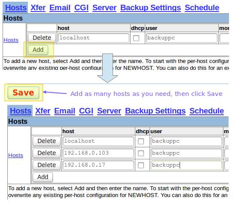Toggle dhcp checkbox for localhost in bottom table
Image resolution: width=235 pixels, height=203 pixels.
pyautogui.click(x=141, y=141)
